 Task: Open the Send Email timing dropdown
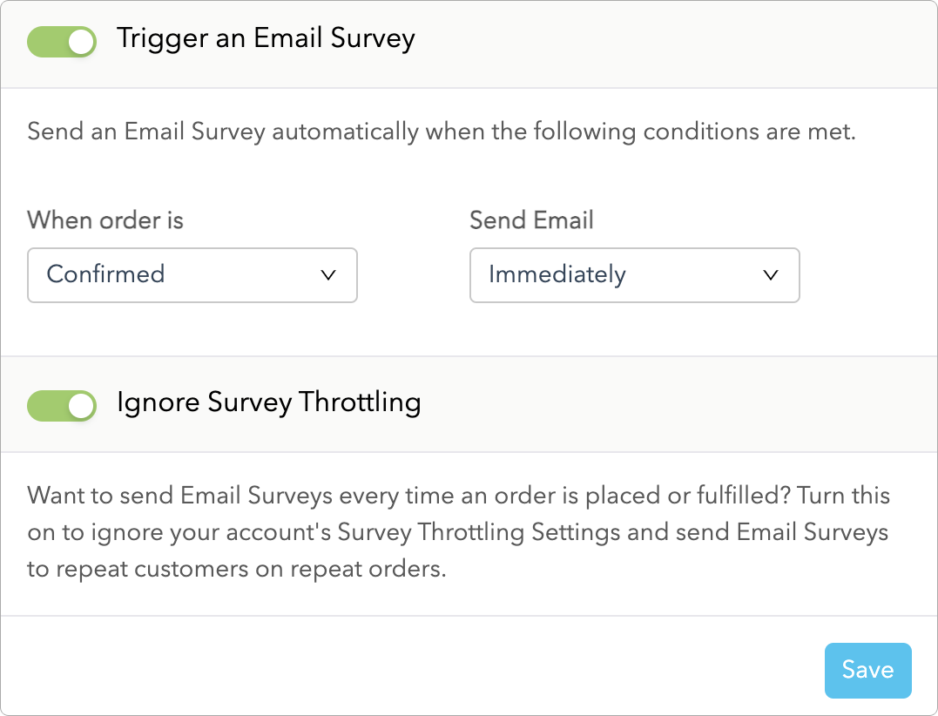click(x=634, y=275)
